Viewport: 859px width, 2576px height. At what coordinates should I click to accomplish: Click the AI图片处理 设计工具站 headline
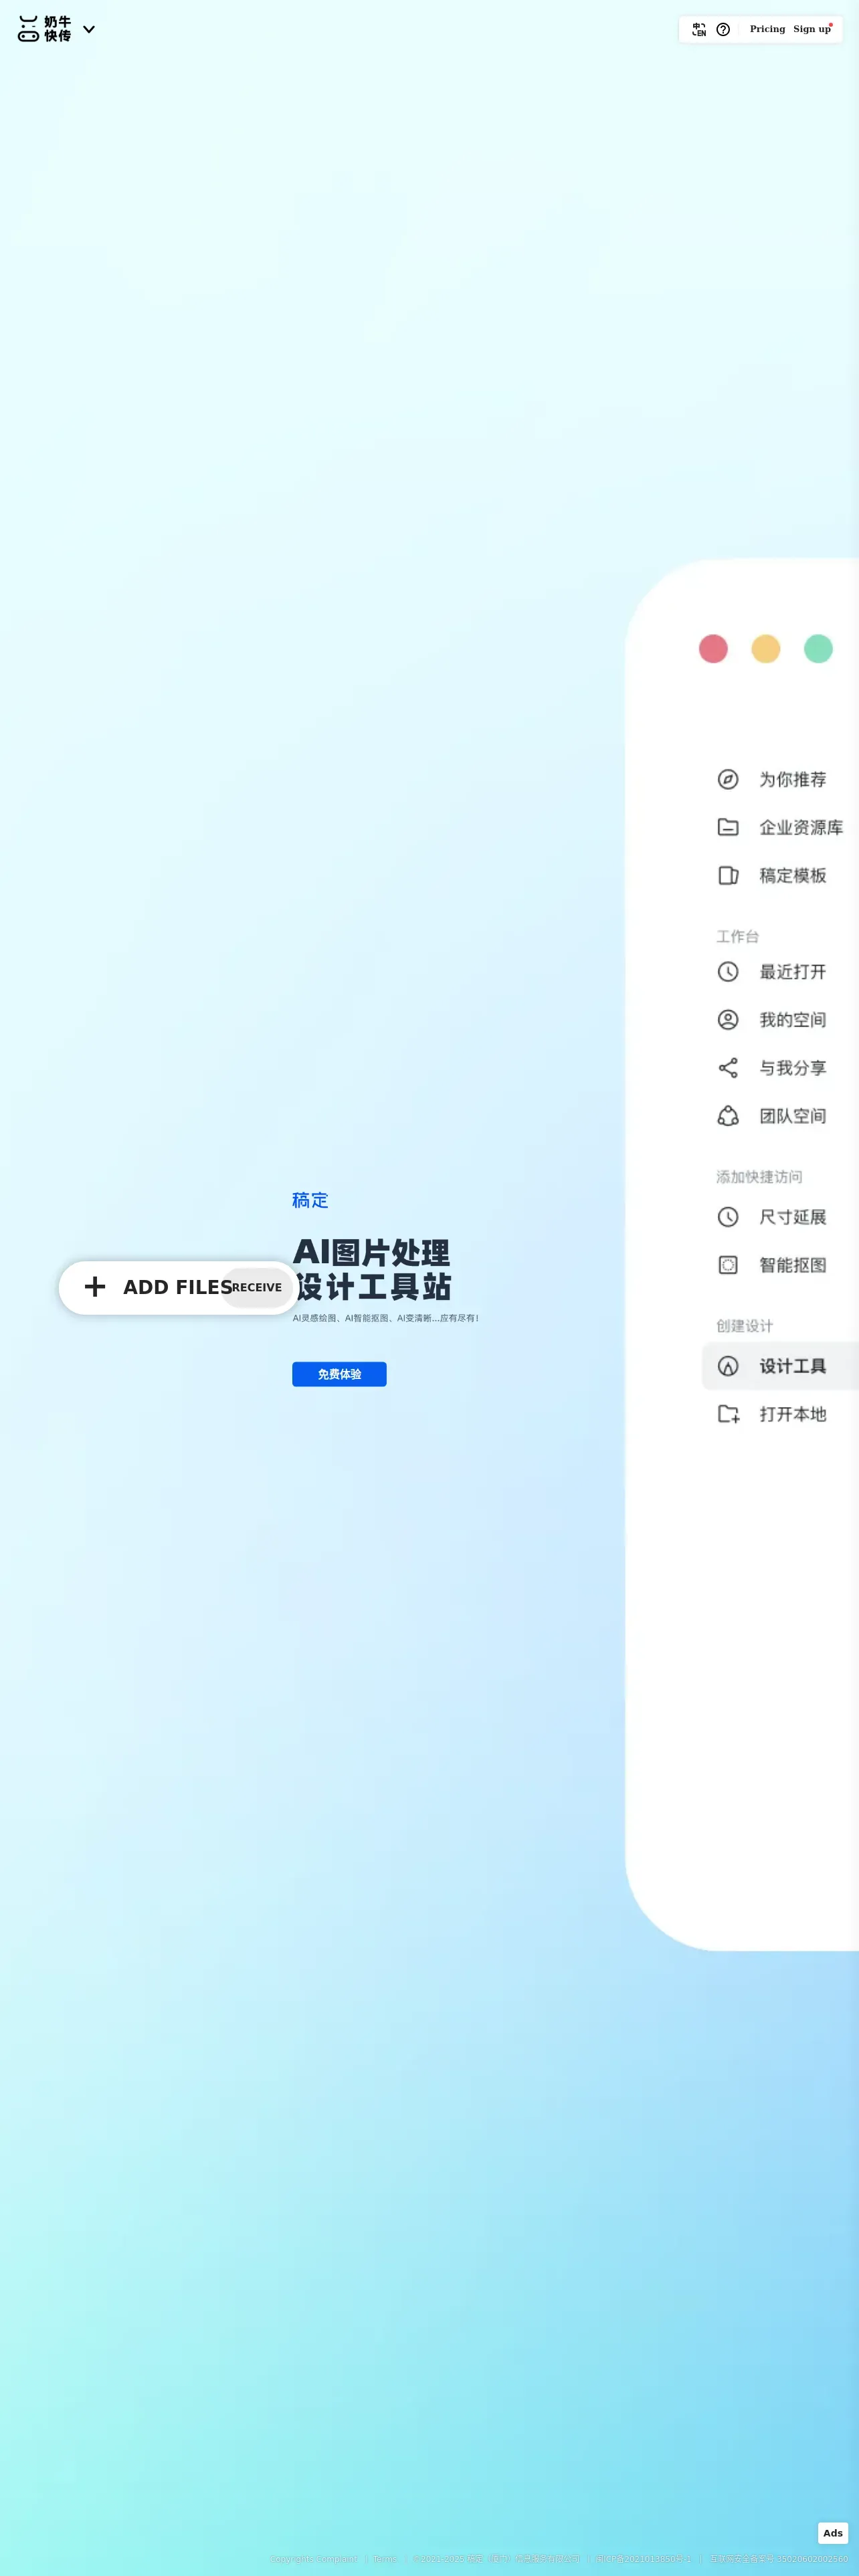pyautogui.click(x=372, y=1269)
